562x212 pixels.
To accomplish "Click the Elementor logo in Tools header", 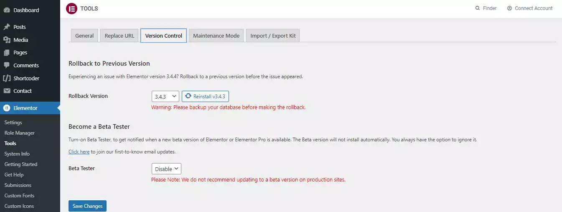I will pos(71,8).
